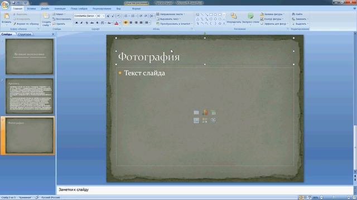Click Fit Slide to Window icon

click(354, 198)
